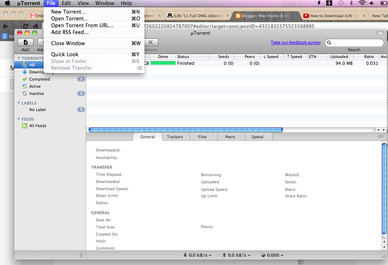Screen dimensions: 388x265
Task: Select the General detail tab
Action: (147, 137)
